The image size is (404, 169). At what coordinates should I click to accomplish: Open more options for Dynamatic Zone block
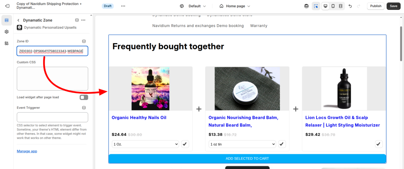click(83, 20)
